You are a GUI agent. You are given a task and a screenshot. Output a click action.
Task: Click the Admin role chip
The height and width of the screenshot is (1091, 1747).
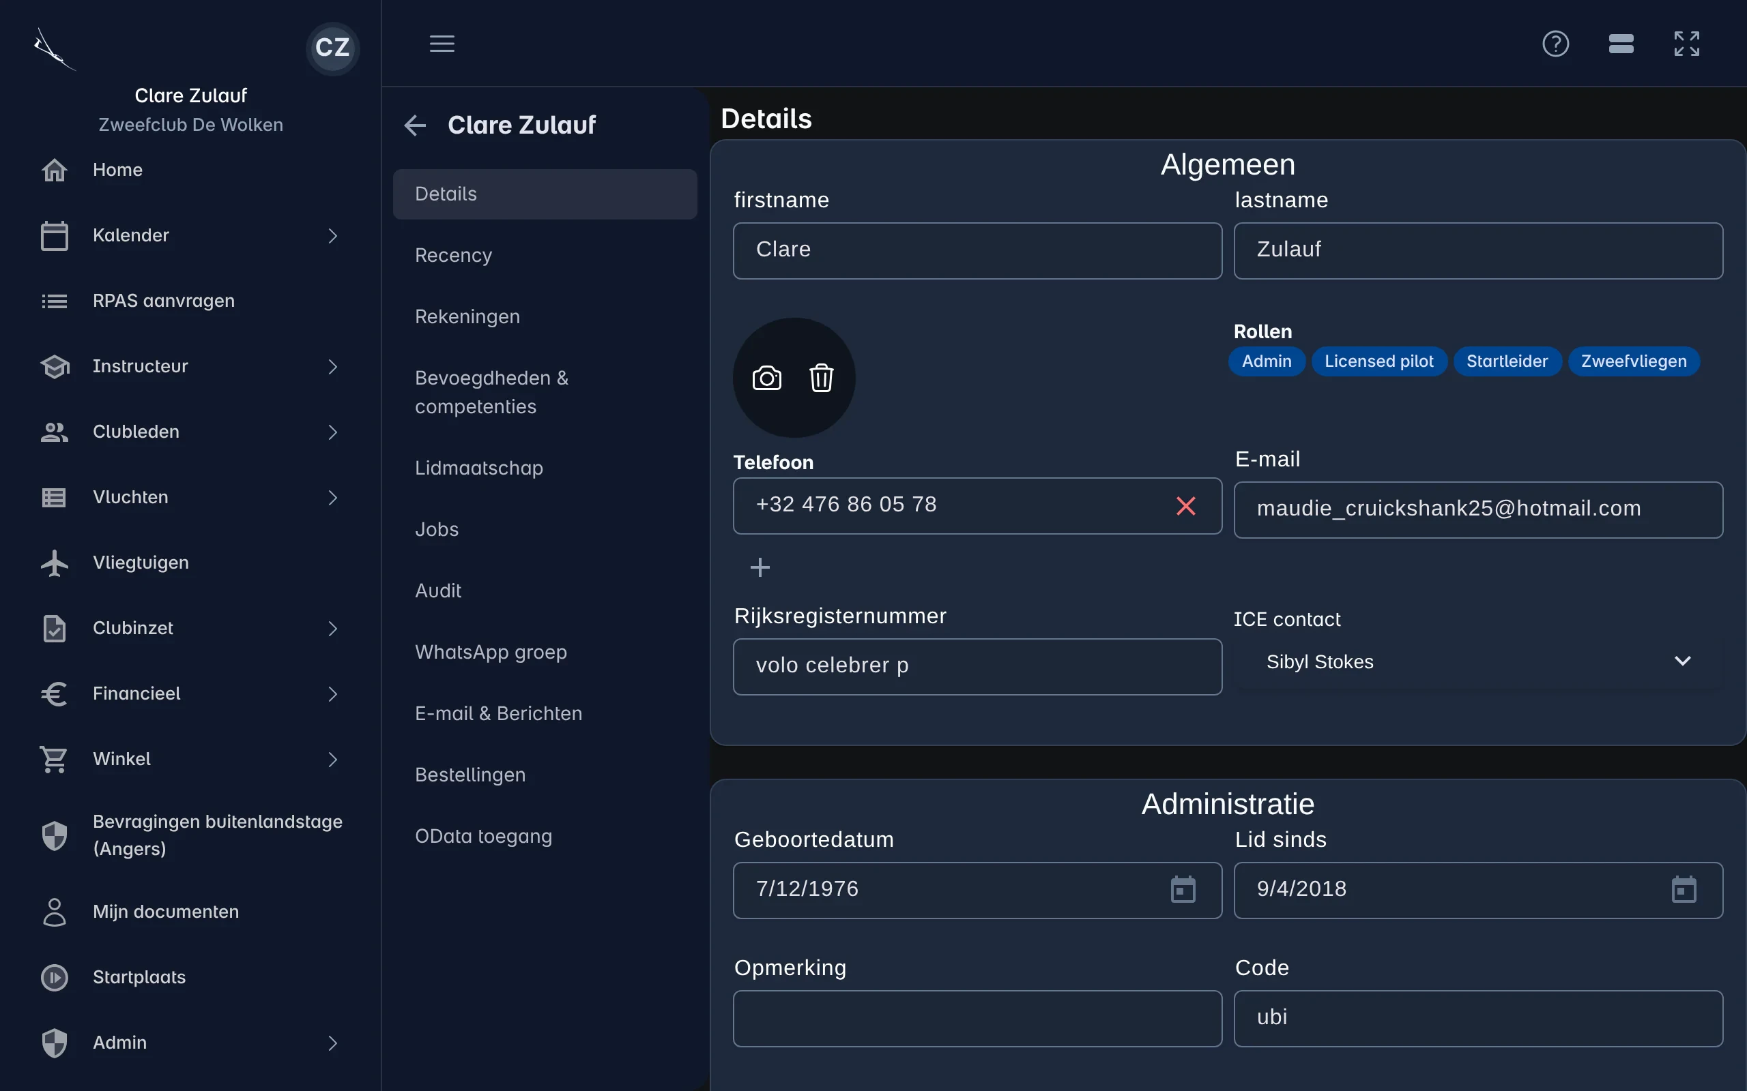pyautogui.click(x=1267, y=361)
